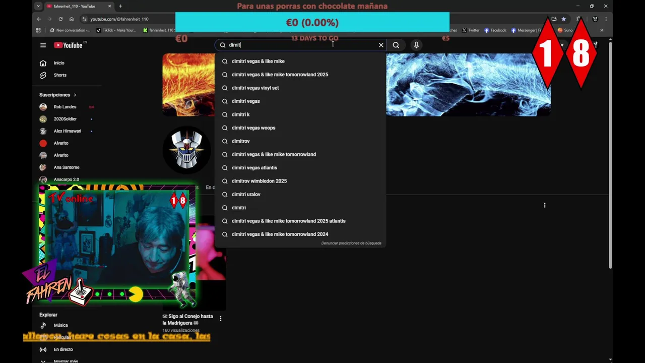Go back with the browser back arrow
Image resolution: width=645 pixels, height=363 pixels.
click(x=39, y=19)
